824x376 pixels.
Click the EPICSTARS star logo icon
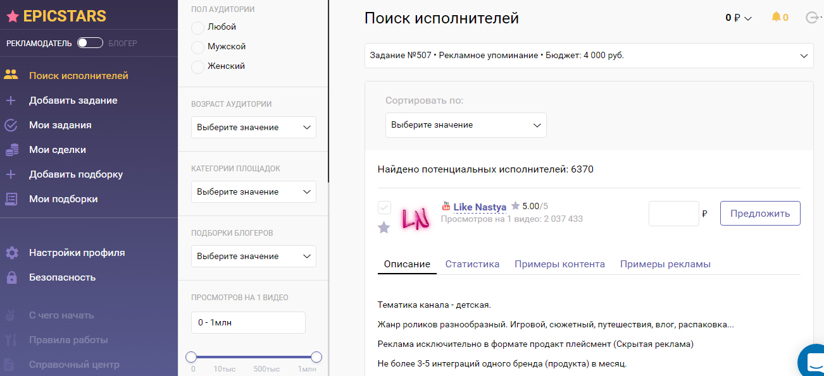pos(13,16)
